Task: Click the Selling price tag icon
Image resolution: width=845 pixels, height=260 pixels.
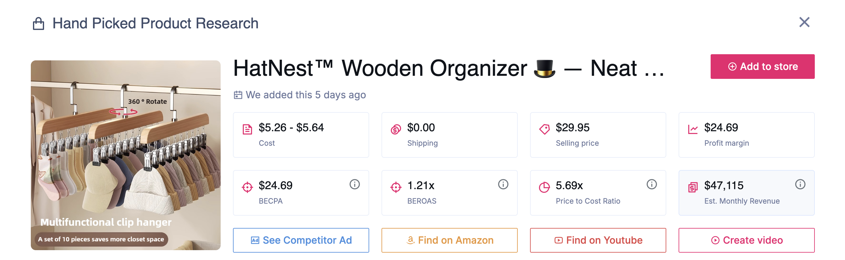Action: 544,129
